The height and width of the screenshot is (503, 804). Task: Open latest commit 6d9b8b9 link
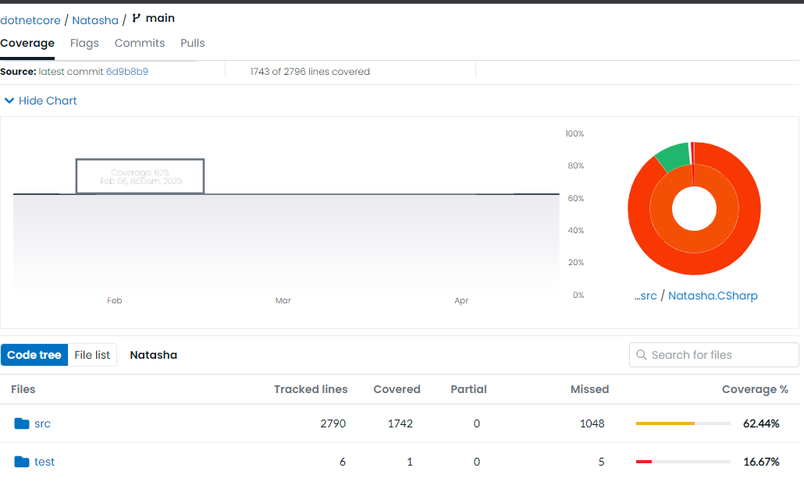(x=127, y=72)
